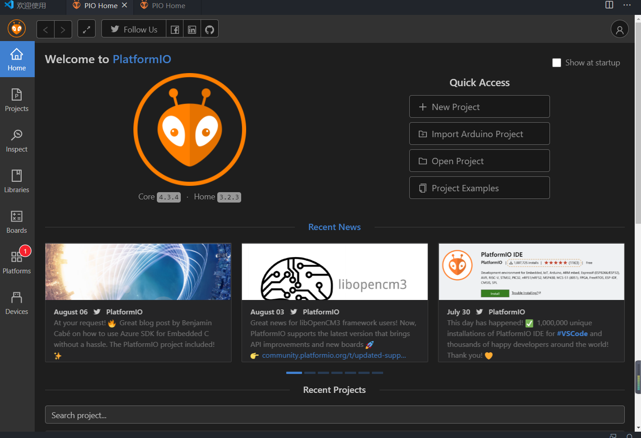Screen dimensions: 641x438
Task: Click the New Project button
Action: 480,107
